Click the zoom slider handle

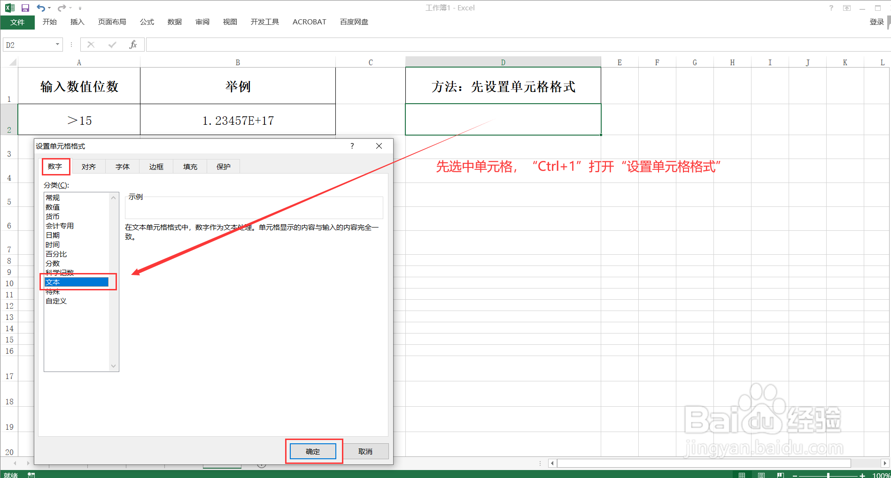[828, 476]
